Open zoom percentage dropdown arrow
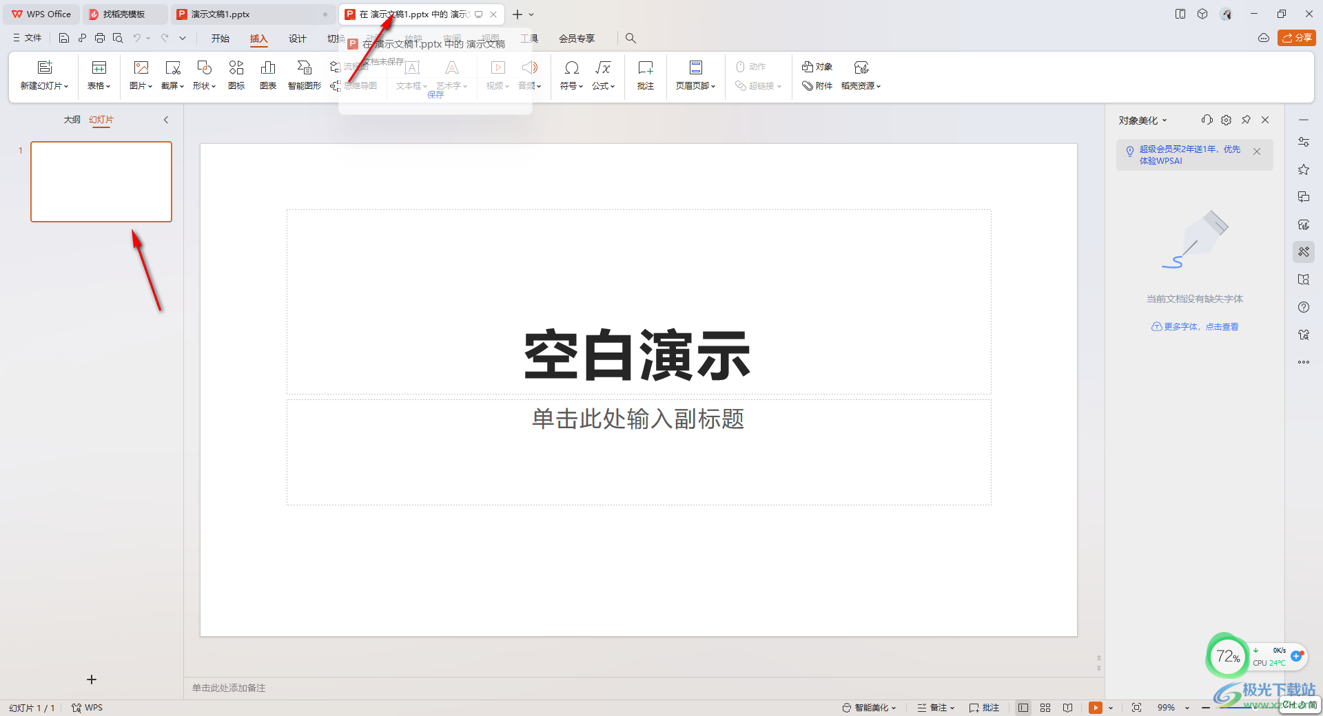The width and height of the screenshot is (1323, 716). coord(1187,708)
